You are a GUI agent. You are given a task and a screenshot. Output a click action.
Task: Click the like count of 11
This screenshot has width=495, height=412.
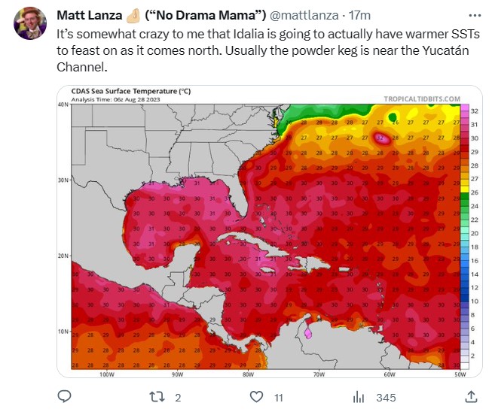(278, 397)
